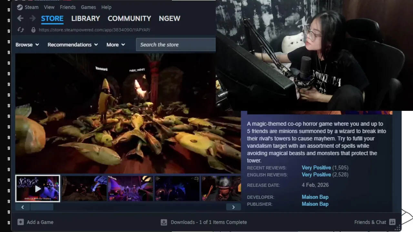The height and width of the screenshot is (232, 413).
Task: Click the plus icon next to Add a Game
Action: pyautogui.click(x=21, y=222)
